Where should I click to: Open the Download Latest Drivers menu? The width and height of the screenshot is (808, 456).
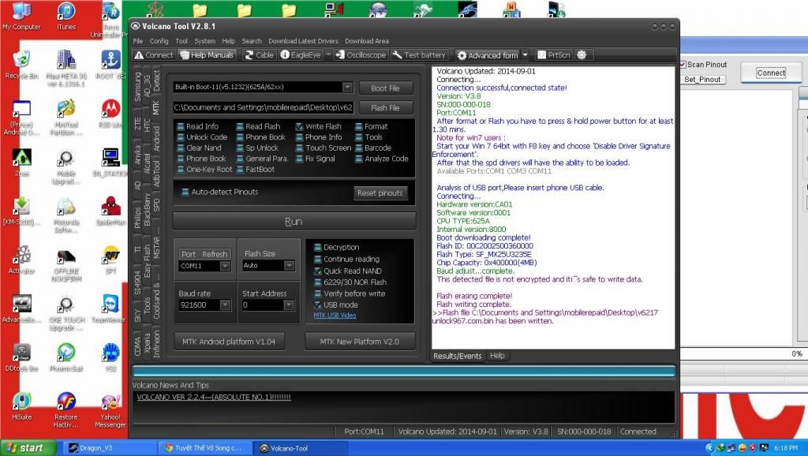point(303,41)
